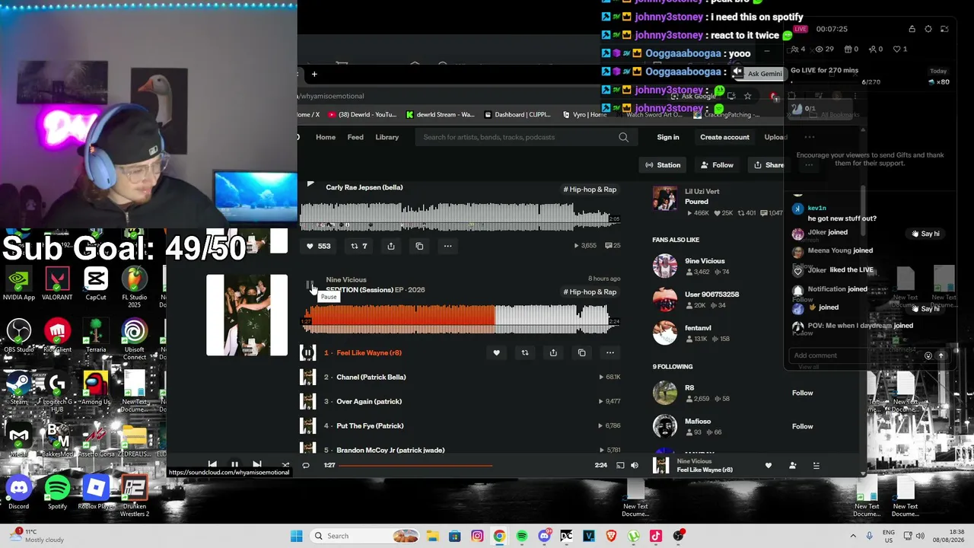The image size is (974, 548).
Task: Open cast options in bottom player
Action: coord(620,465)
